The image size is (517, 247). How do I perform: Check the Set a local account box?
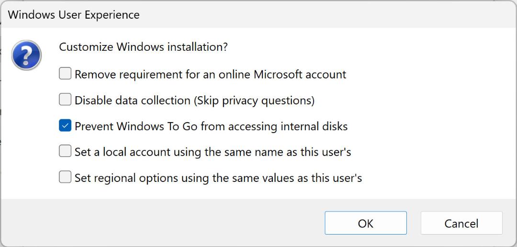(x=65, y=151)
